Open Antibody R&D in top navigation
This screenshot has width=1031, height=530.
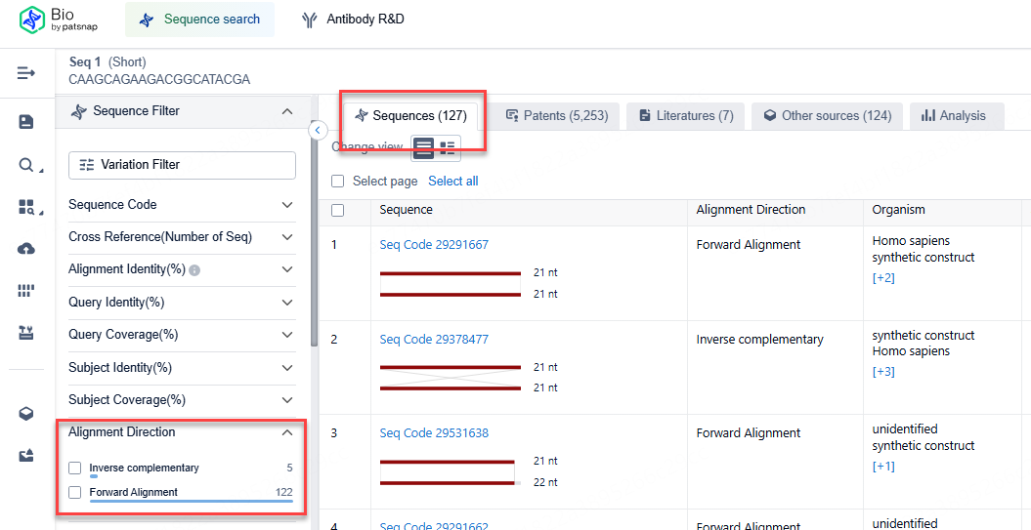point(353,20)
